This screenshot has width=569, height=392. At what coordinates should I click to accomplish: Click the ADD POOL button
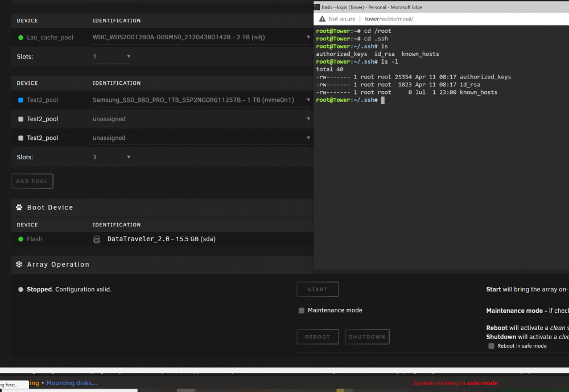(32, 181)
